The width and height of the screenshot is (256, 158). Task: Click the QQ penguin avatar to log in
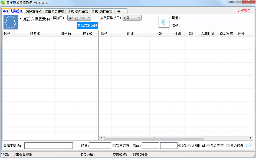(11, 22)
